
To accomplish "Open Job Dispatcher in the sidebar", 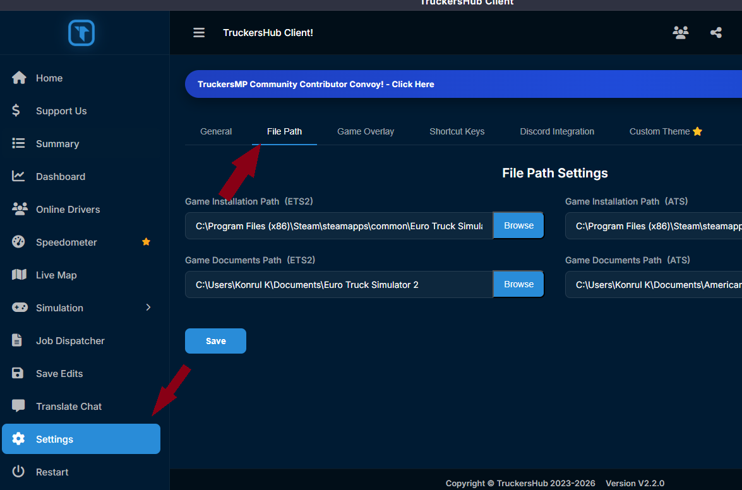I will pos(81,340).
